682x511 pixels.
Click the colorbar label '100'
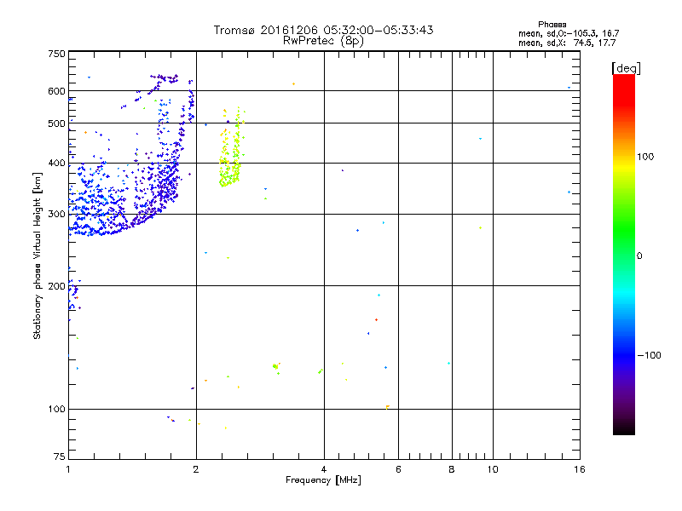pos(645,157)
